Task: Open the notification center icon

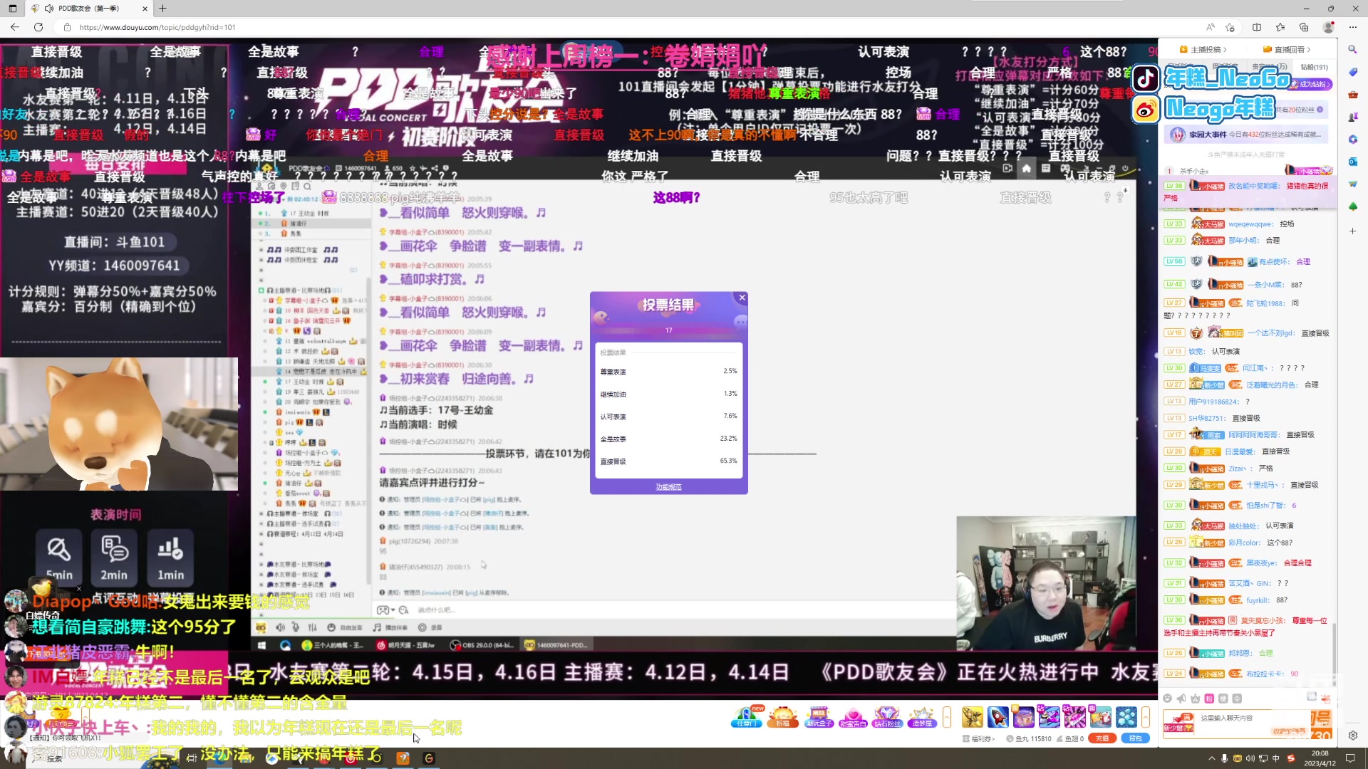Action: point(1350,758)
